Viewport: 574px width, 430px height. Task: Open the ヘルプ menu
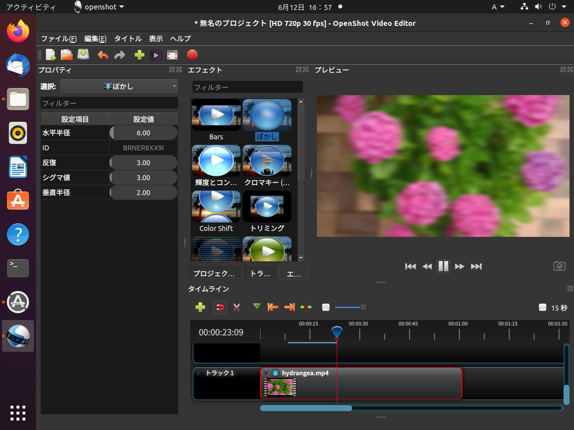pos(180,39)
